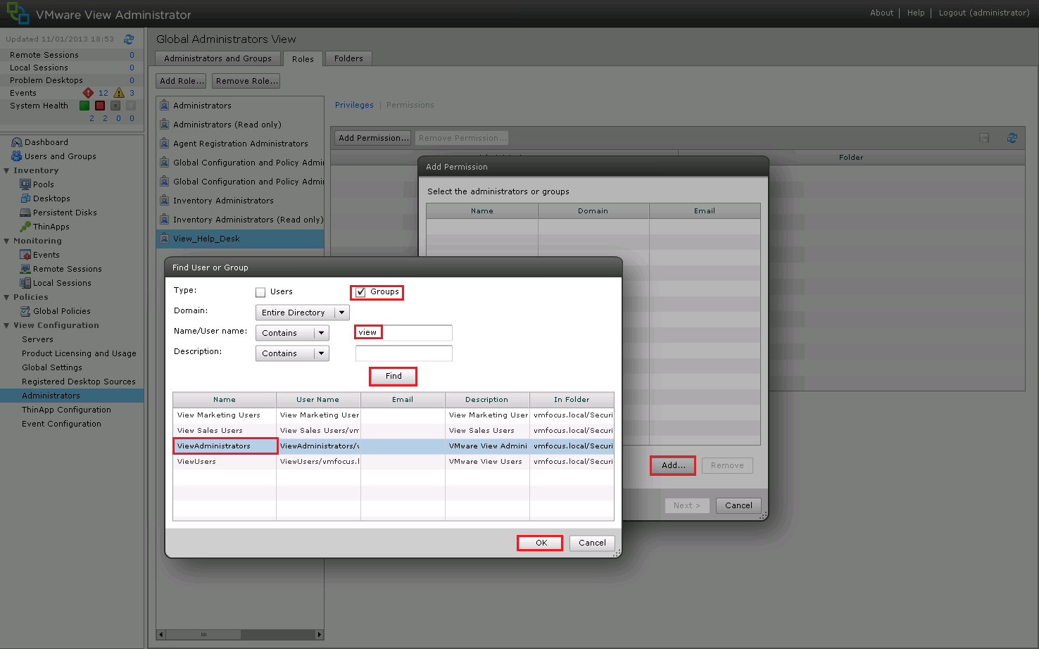The image size is (1039, 649).
Task: Switch to Administrators and Groups tab
Action: click(218, 58)
